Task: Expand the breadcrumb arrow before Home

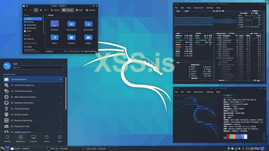Action: pos(46,15)
